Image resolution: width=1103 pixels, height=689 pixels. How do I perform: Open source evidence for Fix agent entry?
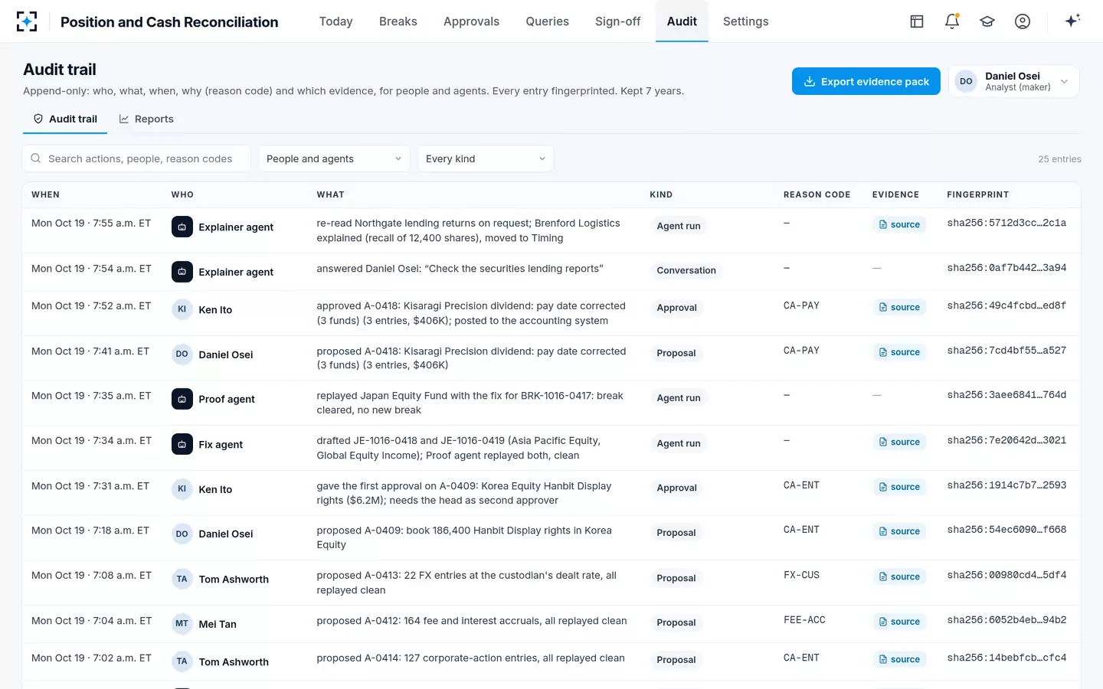(x=899, y=442)
